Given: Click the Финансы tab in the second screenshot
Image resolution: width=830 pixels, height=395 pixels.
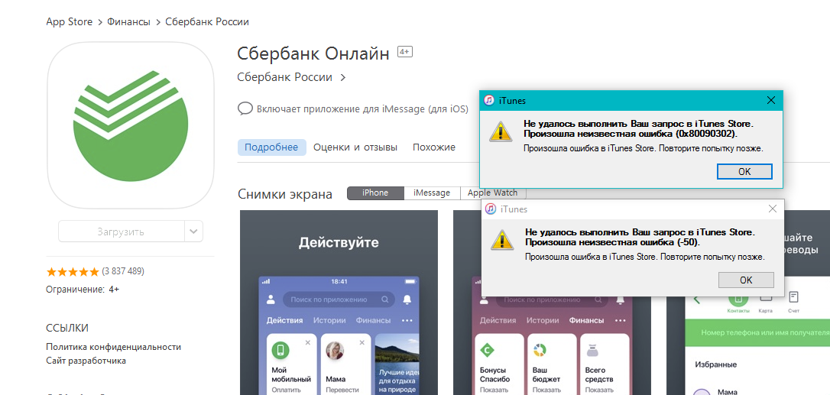Looking at the screenshot, I should click(586, 320).
